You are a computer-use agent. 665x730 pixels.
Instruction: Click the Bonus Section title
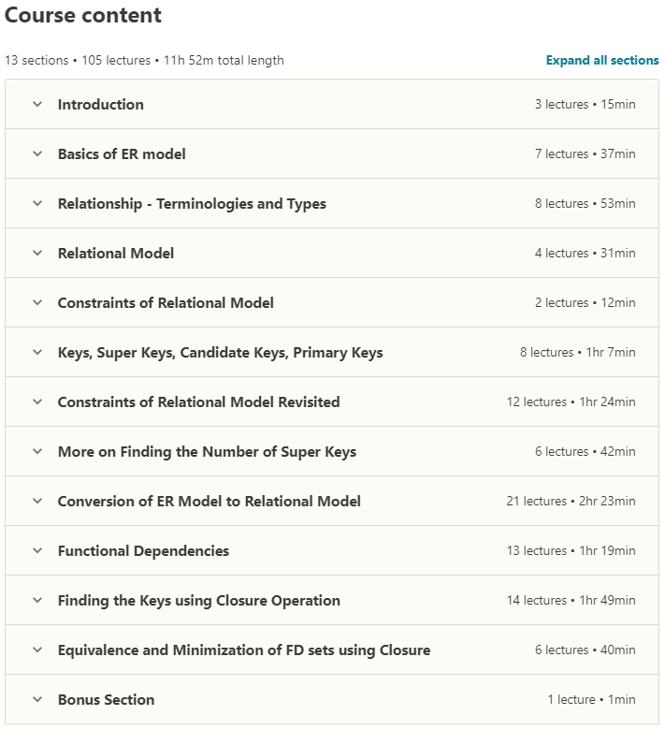[x=106, y=700]
